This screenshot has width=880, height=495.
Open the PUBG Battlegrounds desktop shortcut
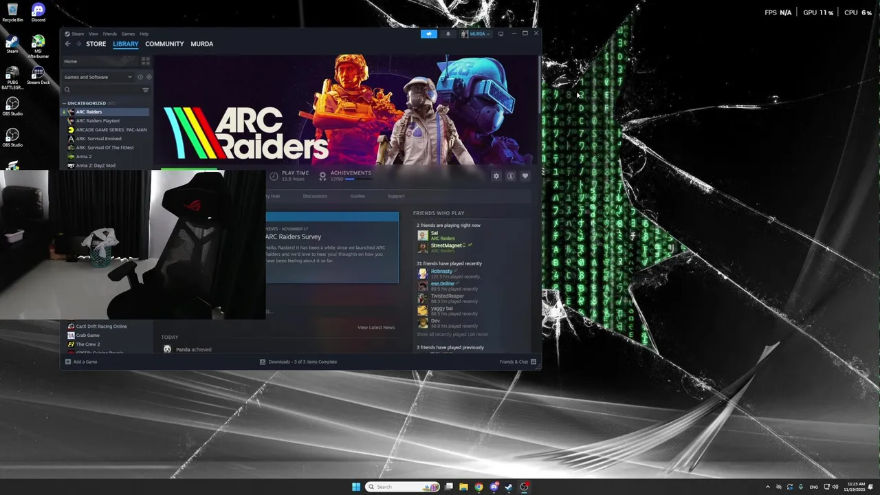pos(12,78)
